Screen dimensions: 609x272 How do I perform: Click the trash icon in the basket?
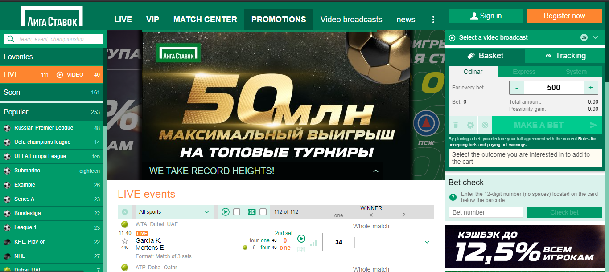click(x=456, y=125)
